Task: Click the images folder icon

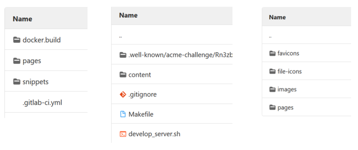Action: (272, 89)
